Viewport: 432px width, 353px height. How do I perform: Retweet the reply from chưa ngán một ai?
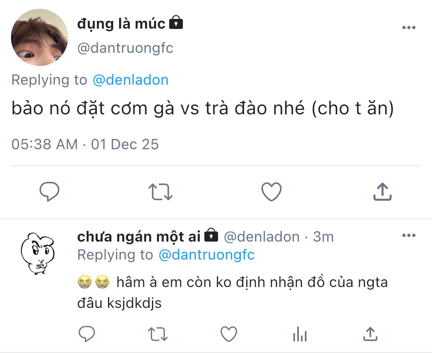pyautogui.click(x=158, y=334)
